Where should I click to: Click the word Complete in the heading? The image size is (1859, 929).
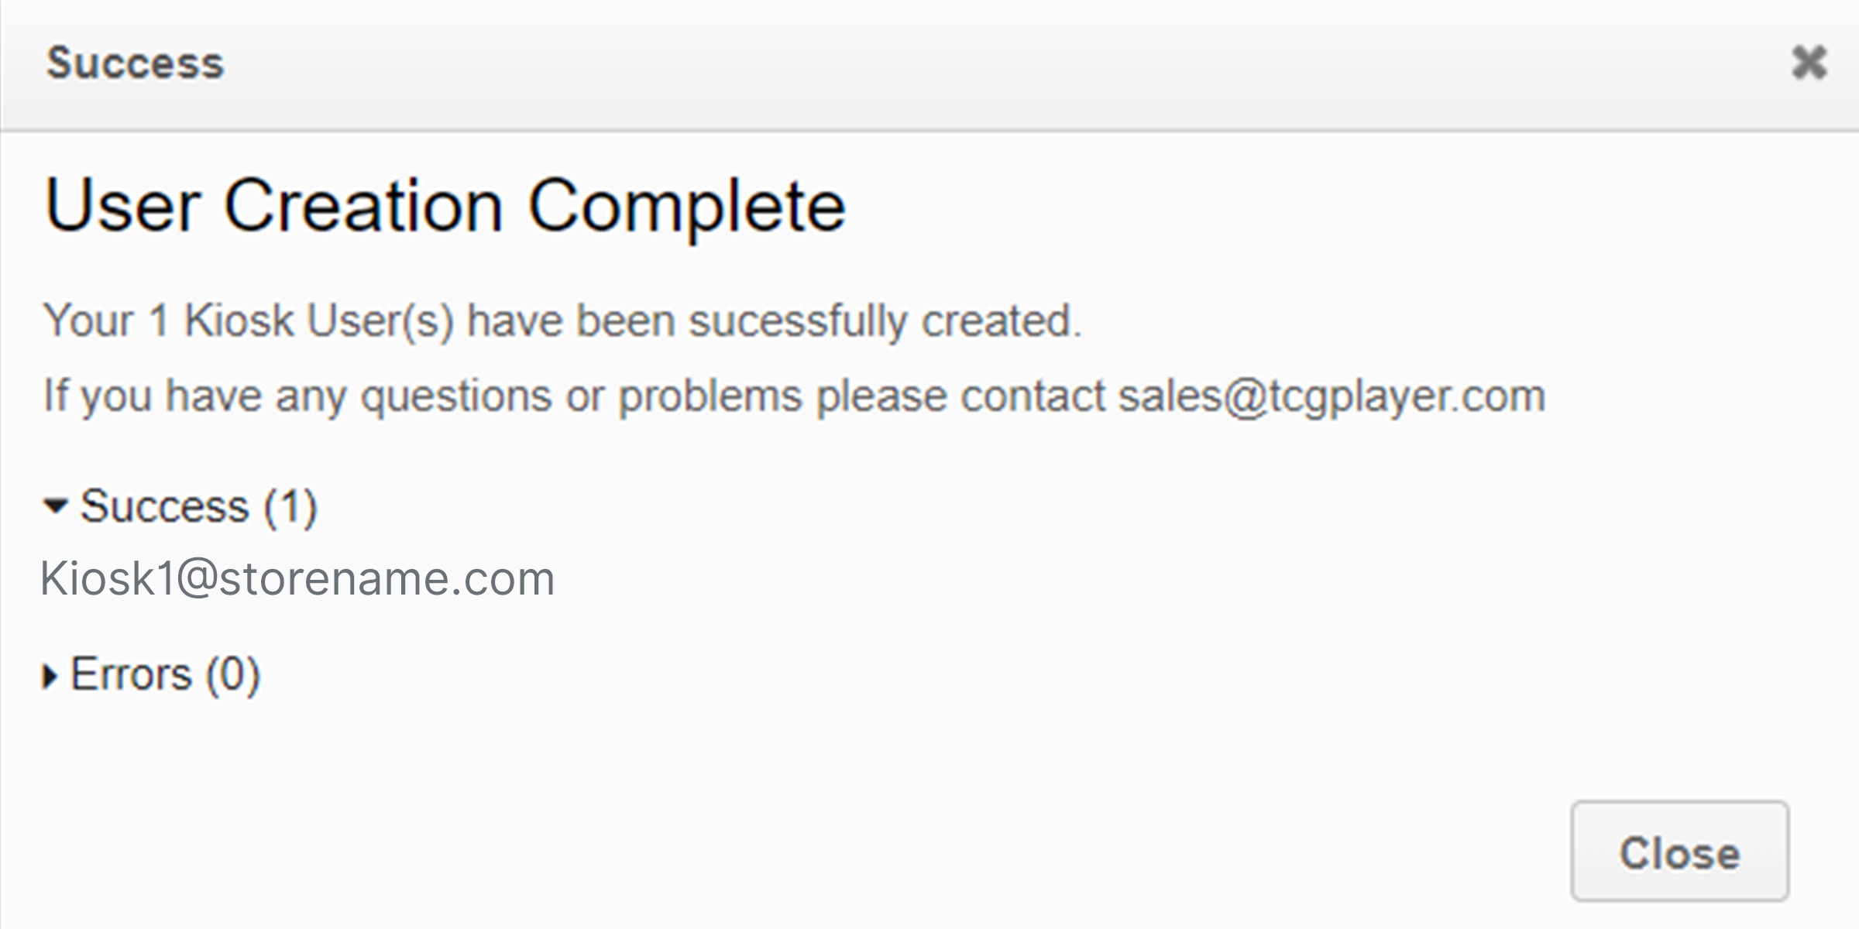(x=686, y=206)
